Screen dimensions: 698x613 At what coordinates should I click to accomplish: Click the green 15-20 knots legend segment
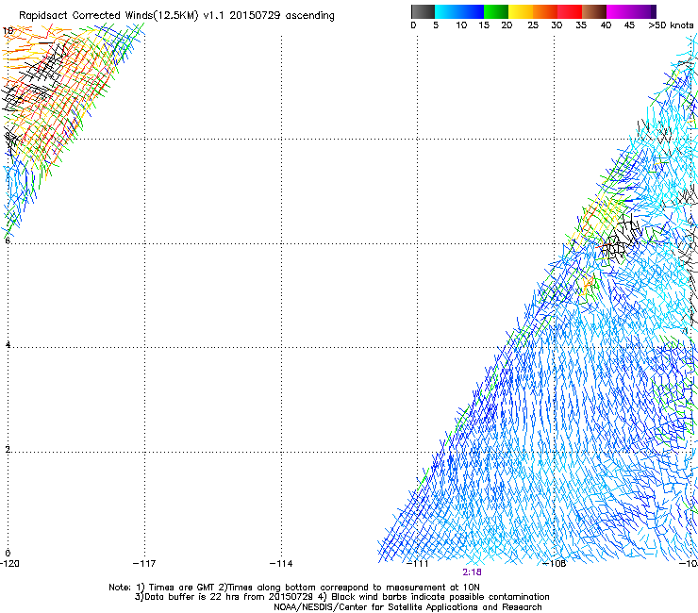(496, 11)
